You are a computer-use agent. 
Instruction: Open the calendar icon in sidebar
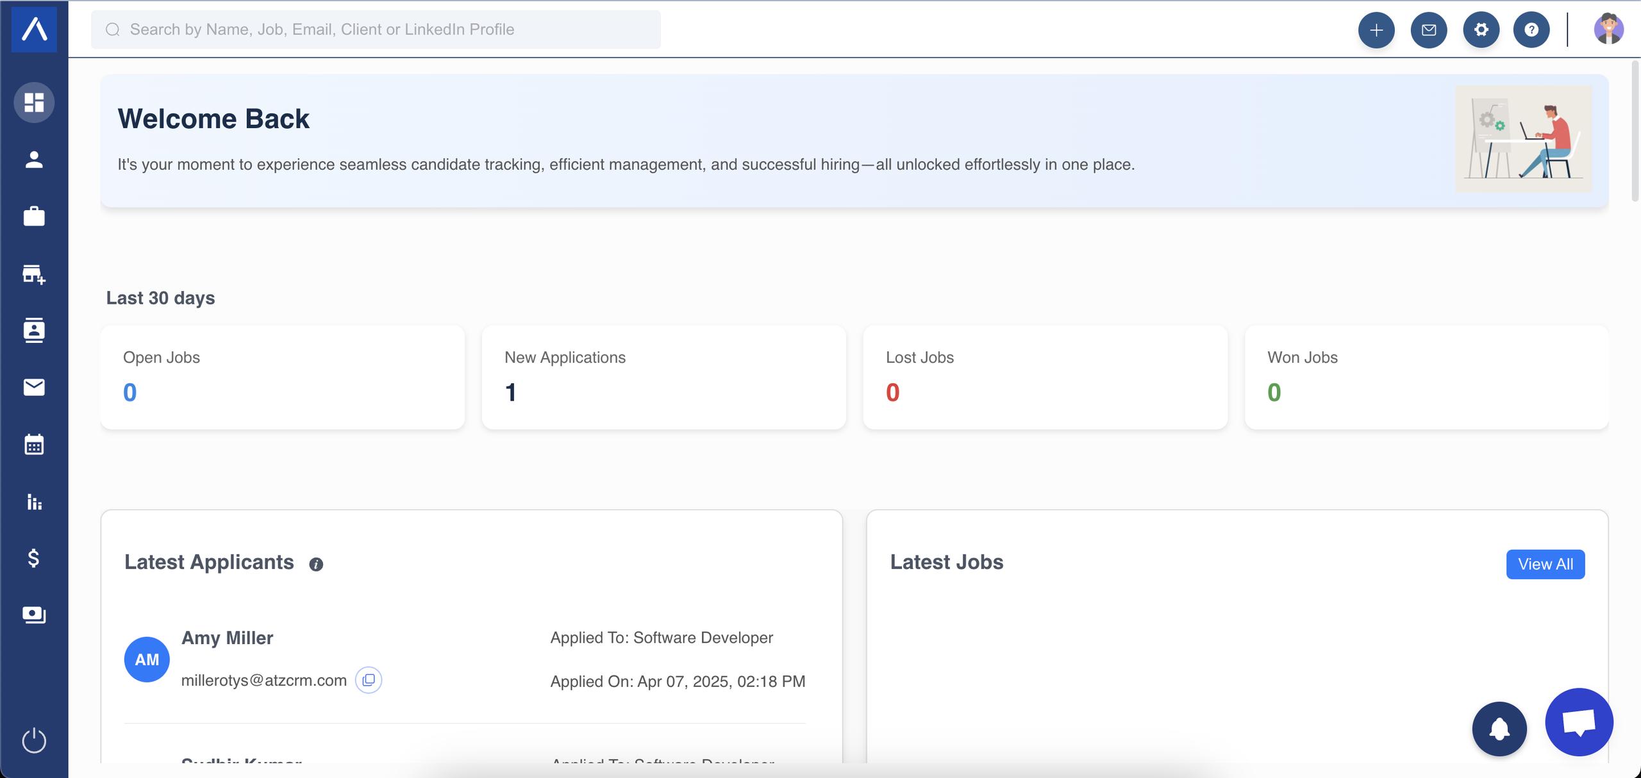34,444
